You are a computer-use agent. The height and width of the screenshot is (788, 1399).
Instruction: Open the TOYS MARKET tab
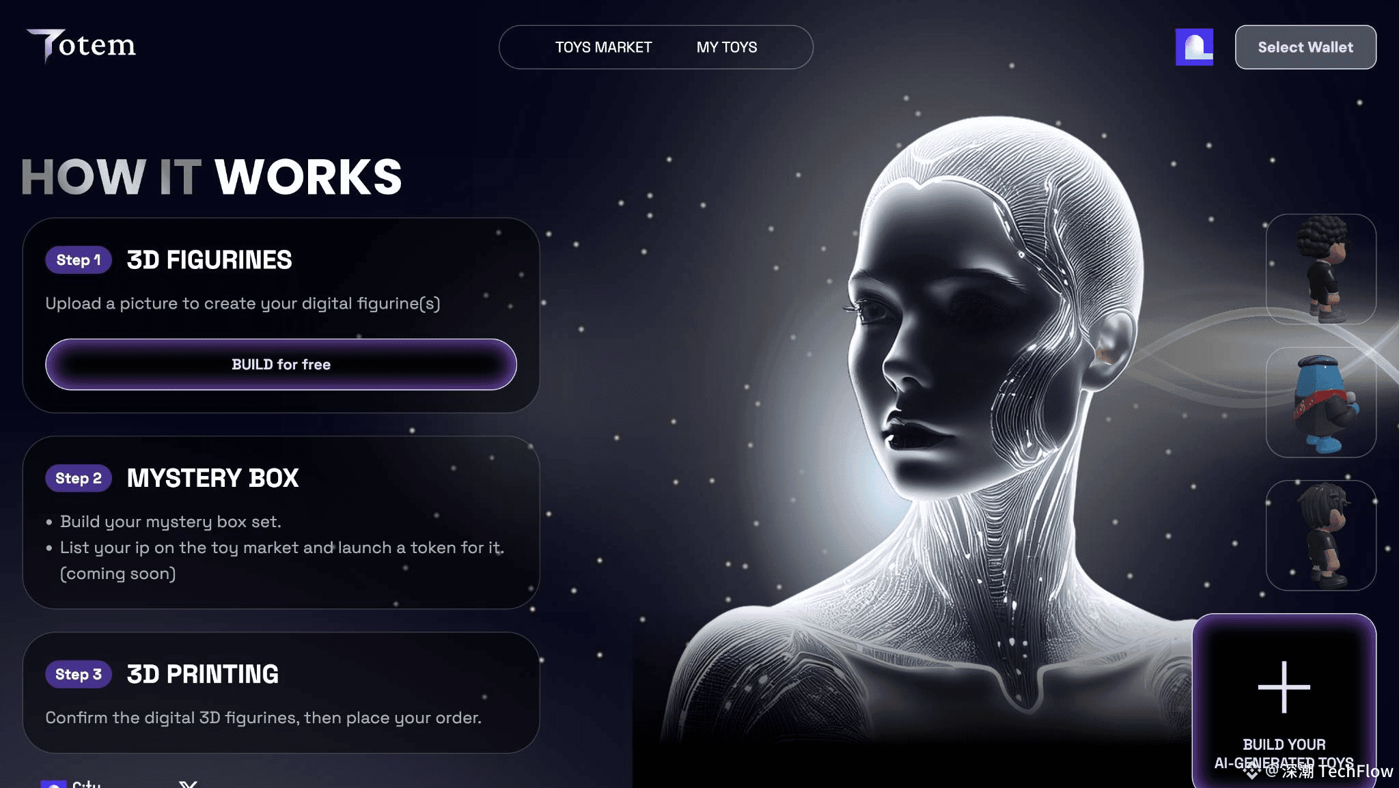[603, 47]
